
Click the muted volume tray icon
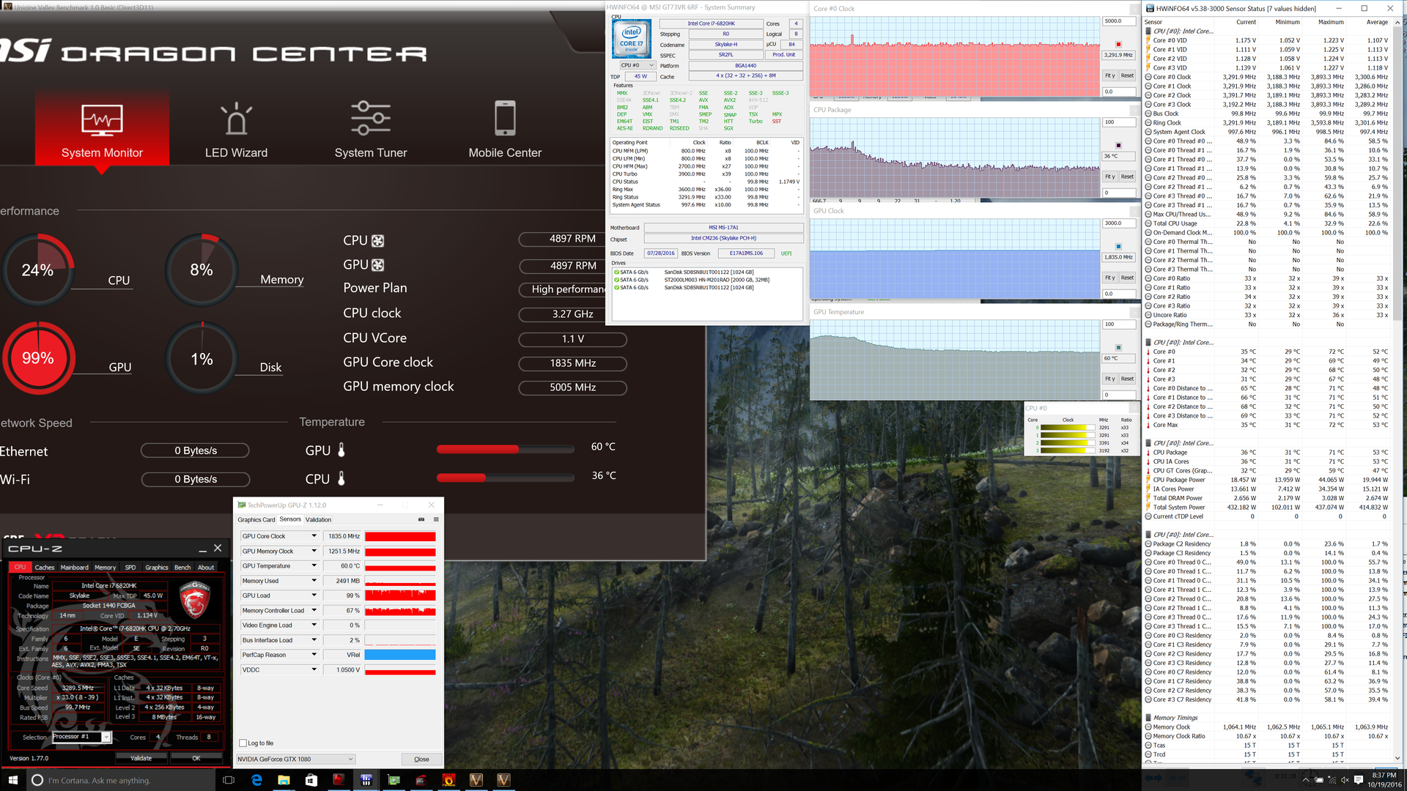click(1345, 780)
